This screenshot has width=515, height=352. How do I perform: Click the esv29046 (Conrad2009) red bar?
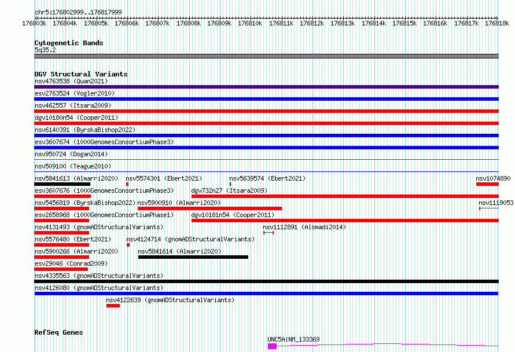(x=61, y=269)
